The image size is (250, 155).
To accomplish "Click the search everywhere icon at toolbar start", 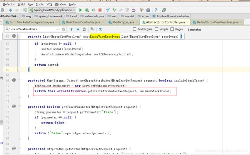I will (x=2, y=10).
